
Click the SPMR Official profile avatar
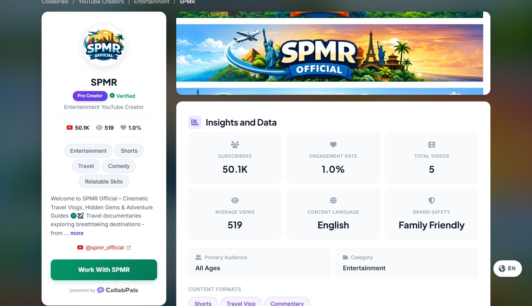(104, 46)
